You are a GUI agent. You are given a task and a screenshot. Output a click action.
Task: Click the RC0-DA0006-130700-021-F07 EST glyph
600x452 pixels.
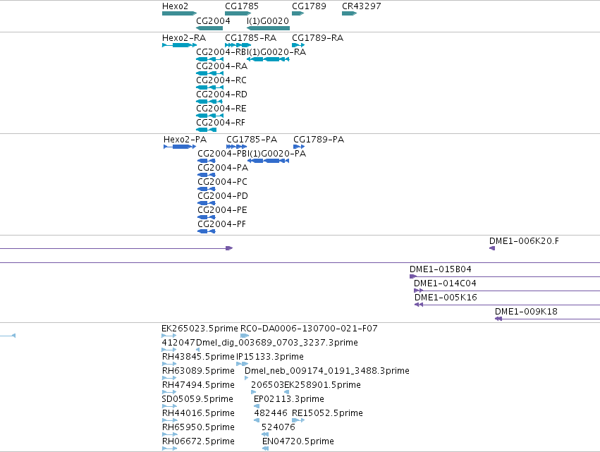(x=245, y=336)
